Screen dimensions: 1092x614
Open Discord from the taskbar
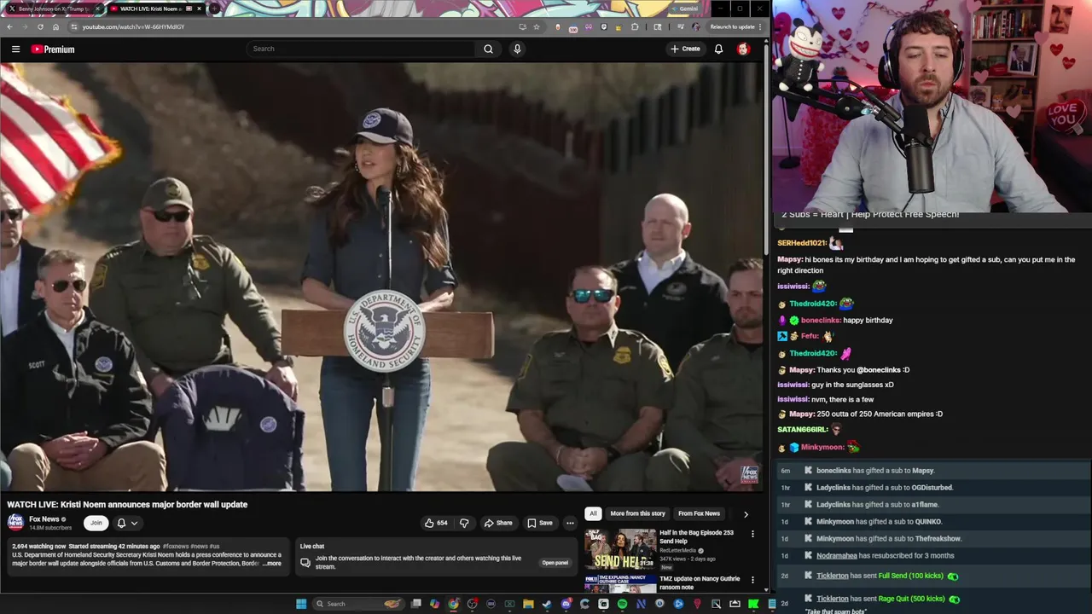(x=566, y=604)
